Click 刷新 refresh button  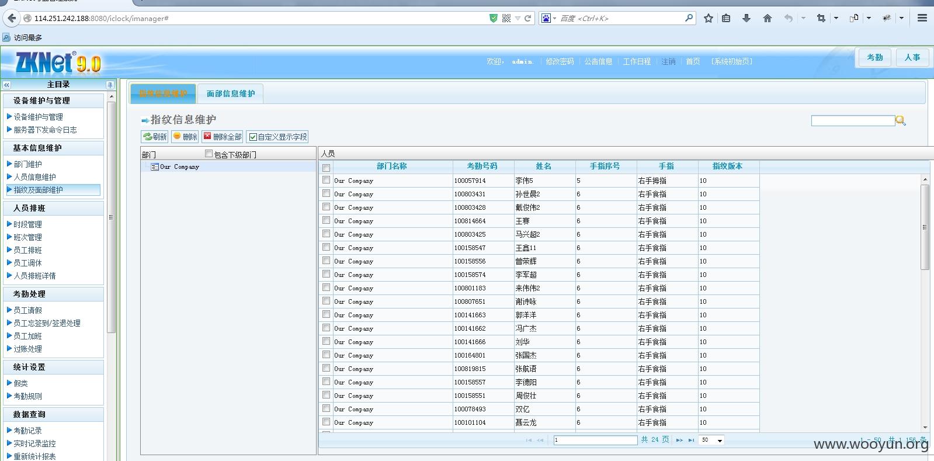click(x=155, y=137)
